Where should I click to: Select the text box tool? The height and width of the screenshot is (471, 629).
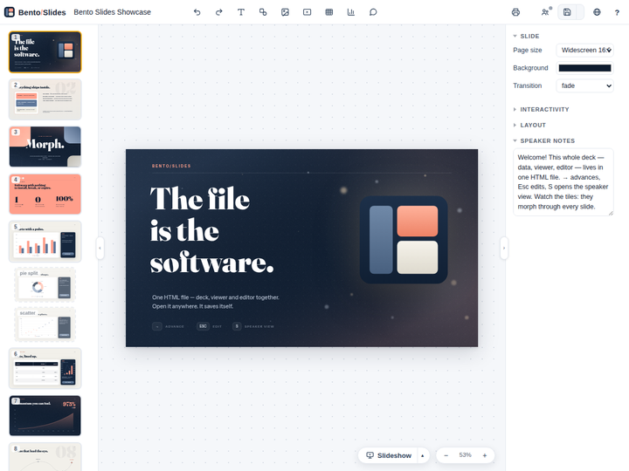click(x=241, y=12)
